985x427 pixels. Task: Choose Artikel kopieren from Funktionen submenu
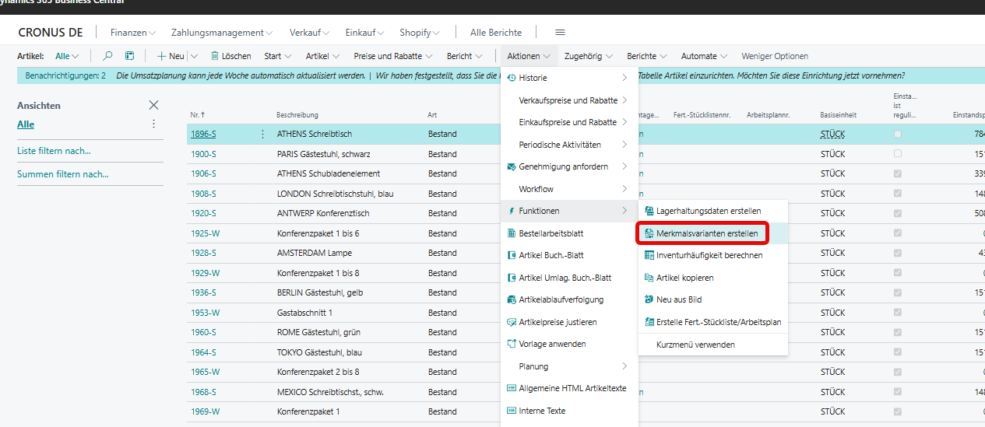[x=684, y=278]
